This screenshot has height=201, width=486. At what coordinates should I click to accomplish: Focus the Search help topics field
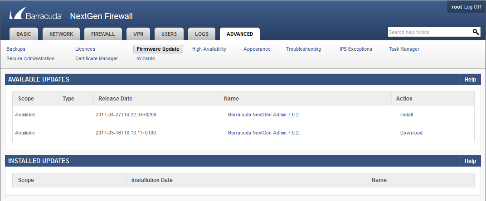[x=430, y=32]
